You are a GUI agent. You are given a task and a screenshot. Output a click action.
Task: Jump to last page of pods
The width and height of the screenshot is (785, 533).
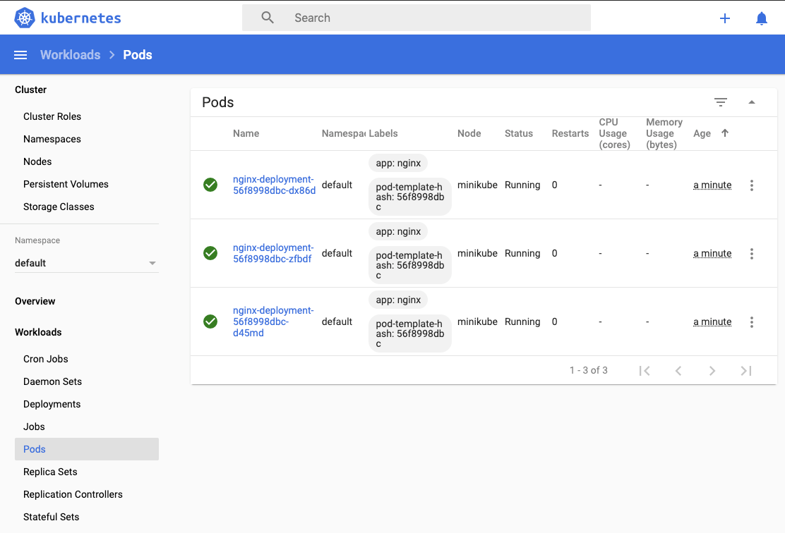click(745, 371)
